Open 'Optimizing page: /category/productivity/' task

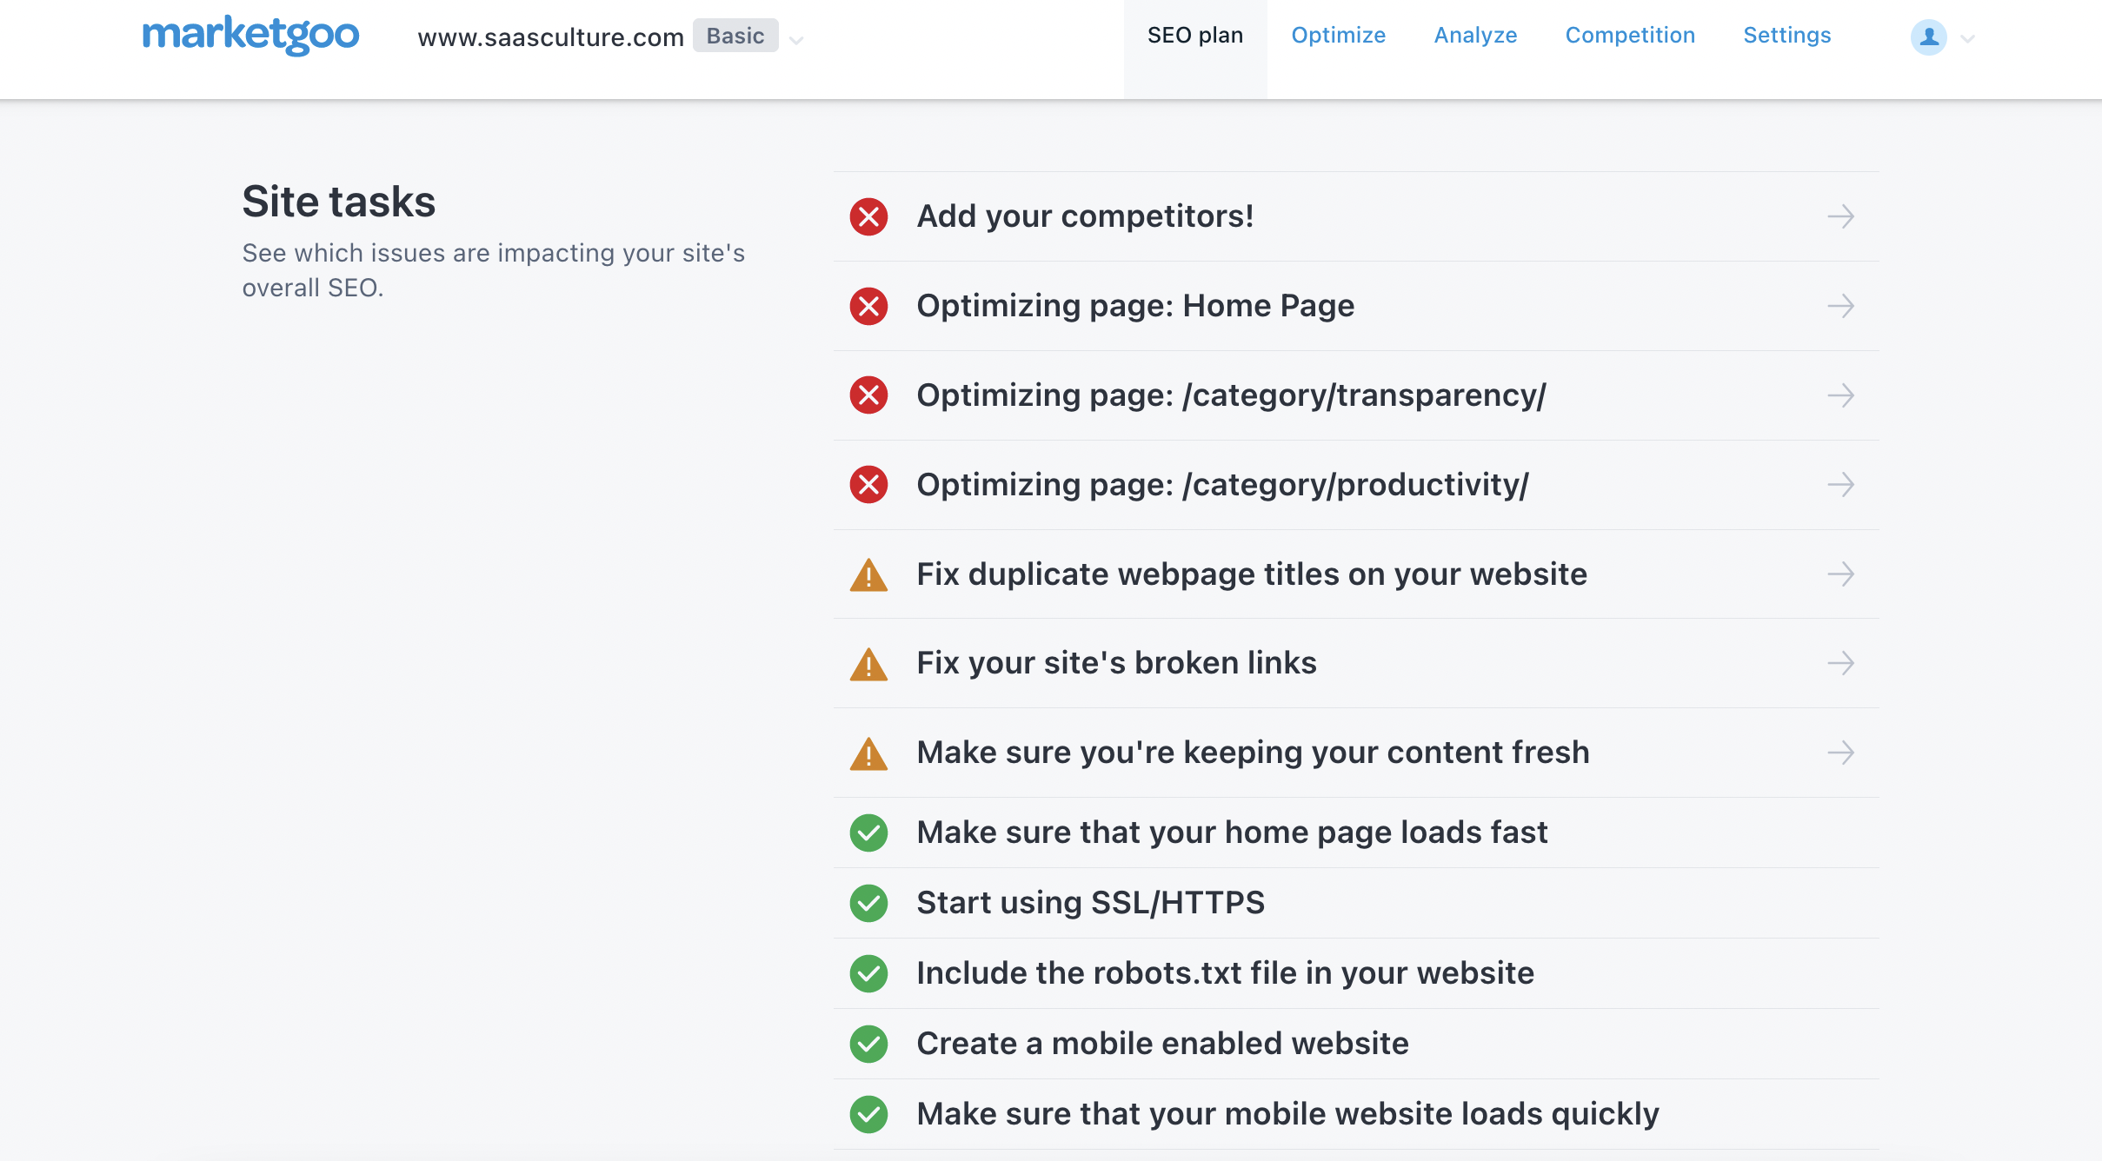point(1356,485)
